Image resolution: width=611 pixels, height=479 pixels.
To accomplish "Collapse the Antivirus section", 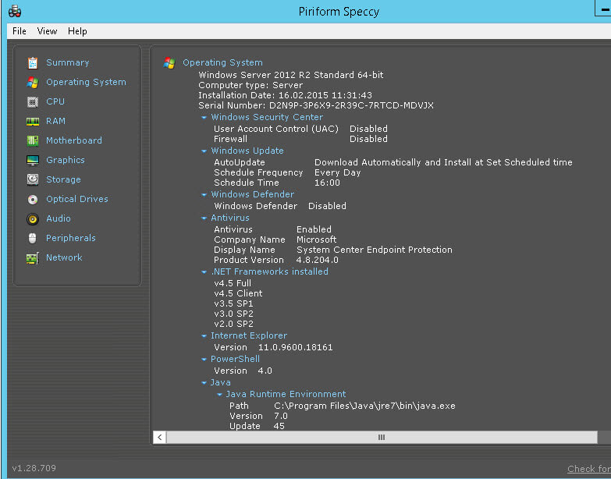I will pyautogui.click(x=204, y=218).
